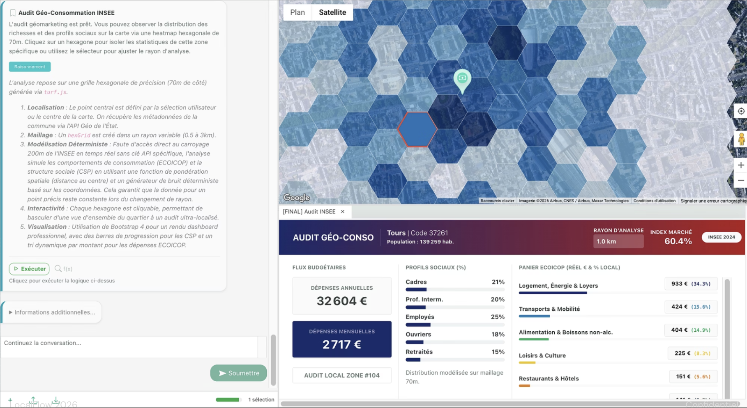
Task: Click the dashboard vertical scrollbar
Action: [727, 339]
